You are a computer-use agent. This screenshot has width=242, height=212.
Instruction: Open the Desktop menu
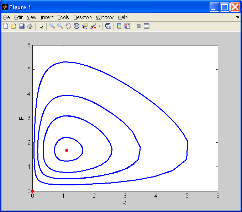[83, 17]
